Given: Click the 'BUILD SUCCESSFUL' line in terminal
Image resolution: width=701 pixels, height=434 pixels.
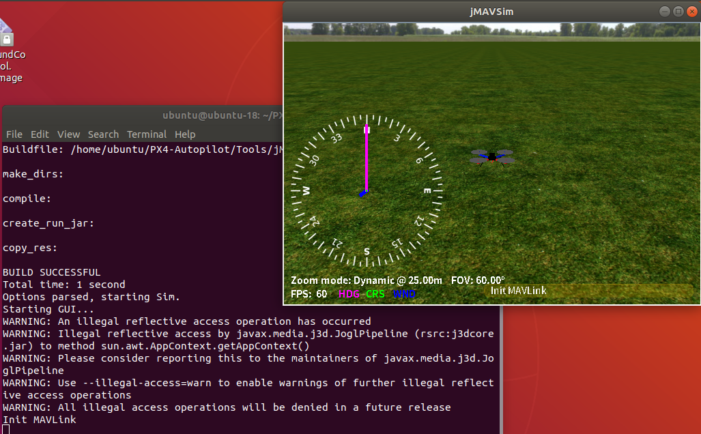Looking at the screenshot, I should (x=51, y=272).
